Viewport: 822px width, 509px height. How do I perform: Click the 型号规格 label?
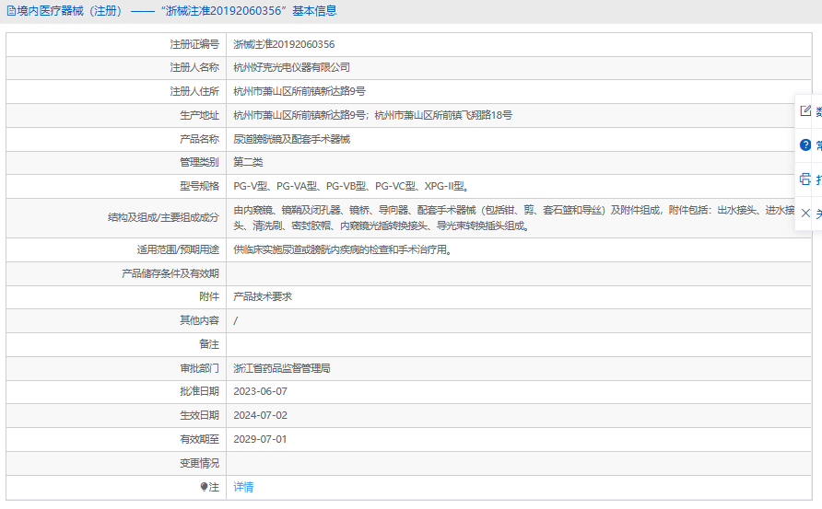pyautogui.click(x=199, y=186)
